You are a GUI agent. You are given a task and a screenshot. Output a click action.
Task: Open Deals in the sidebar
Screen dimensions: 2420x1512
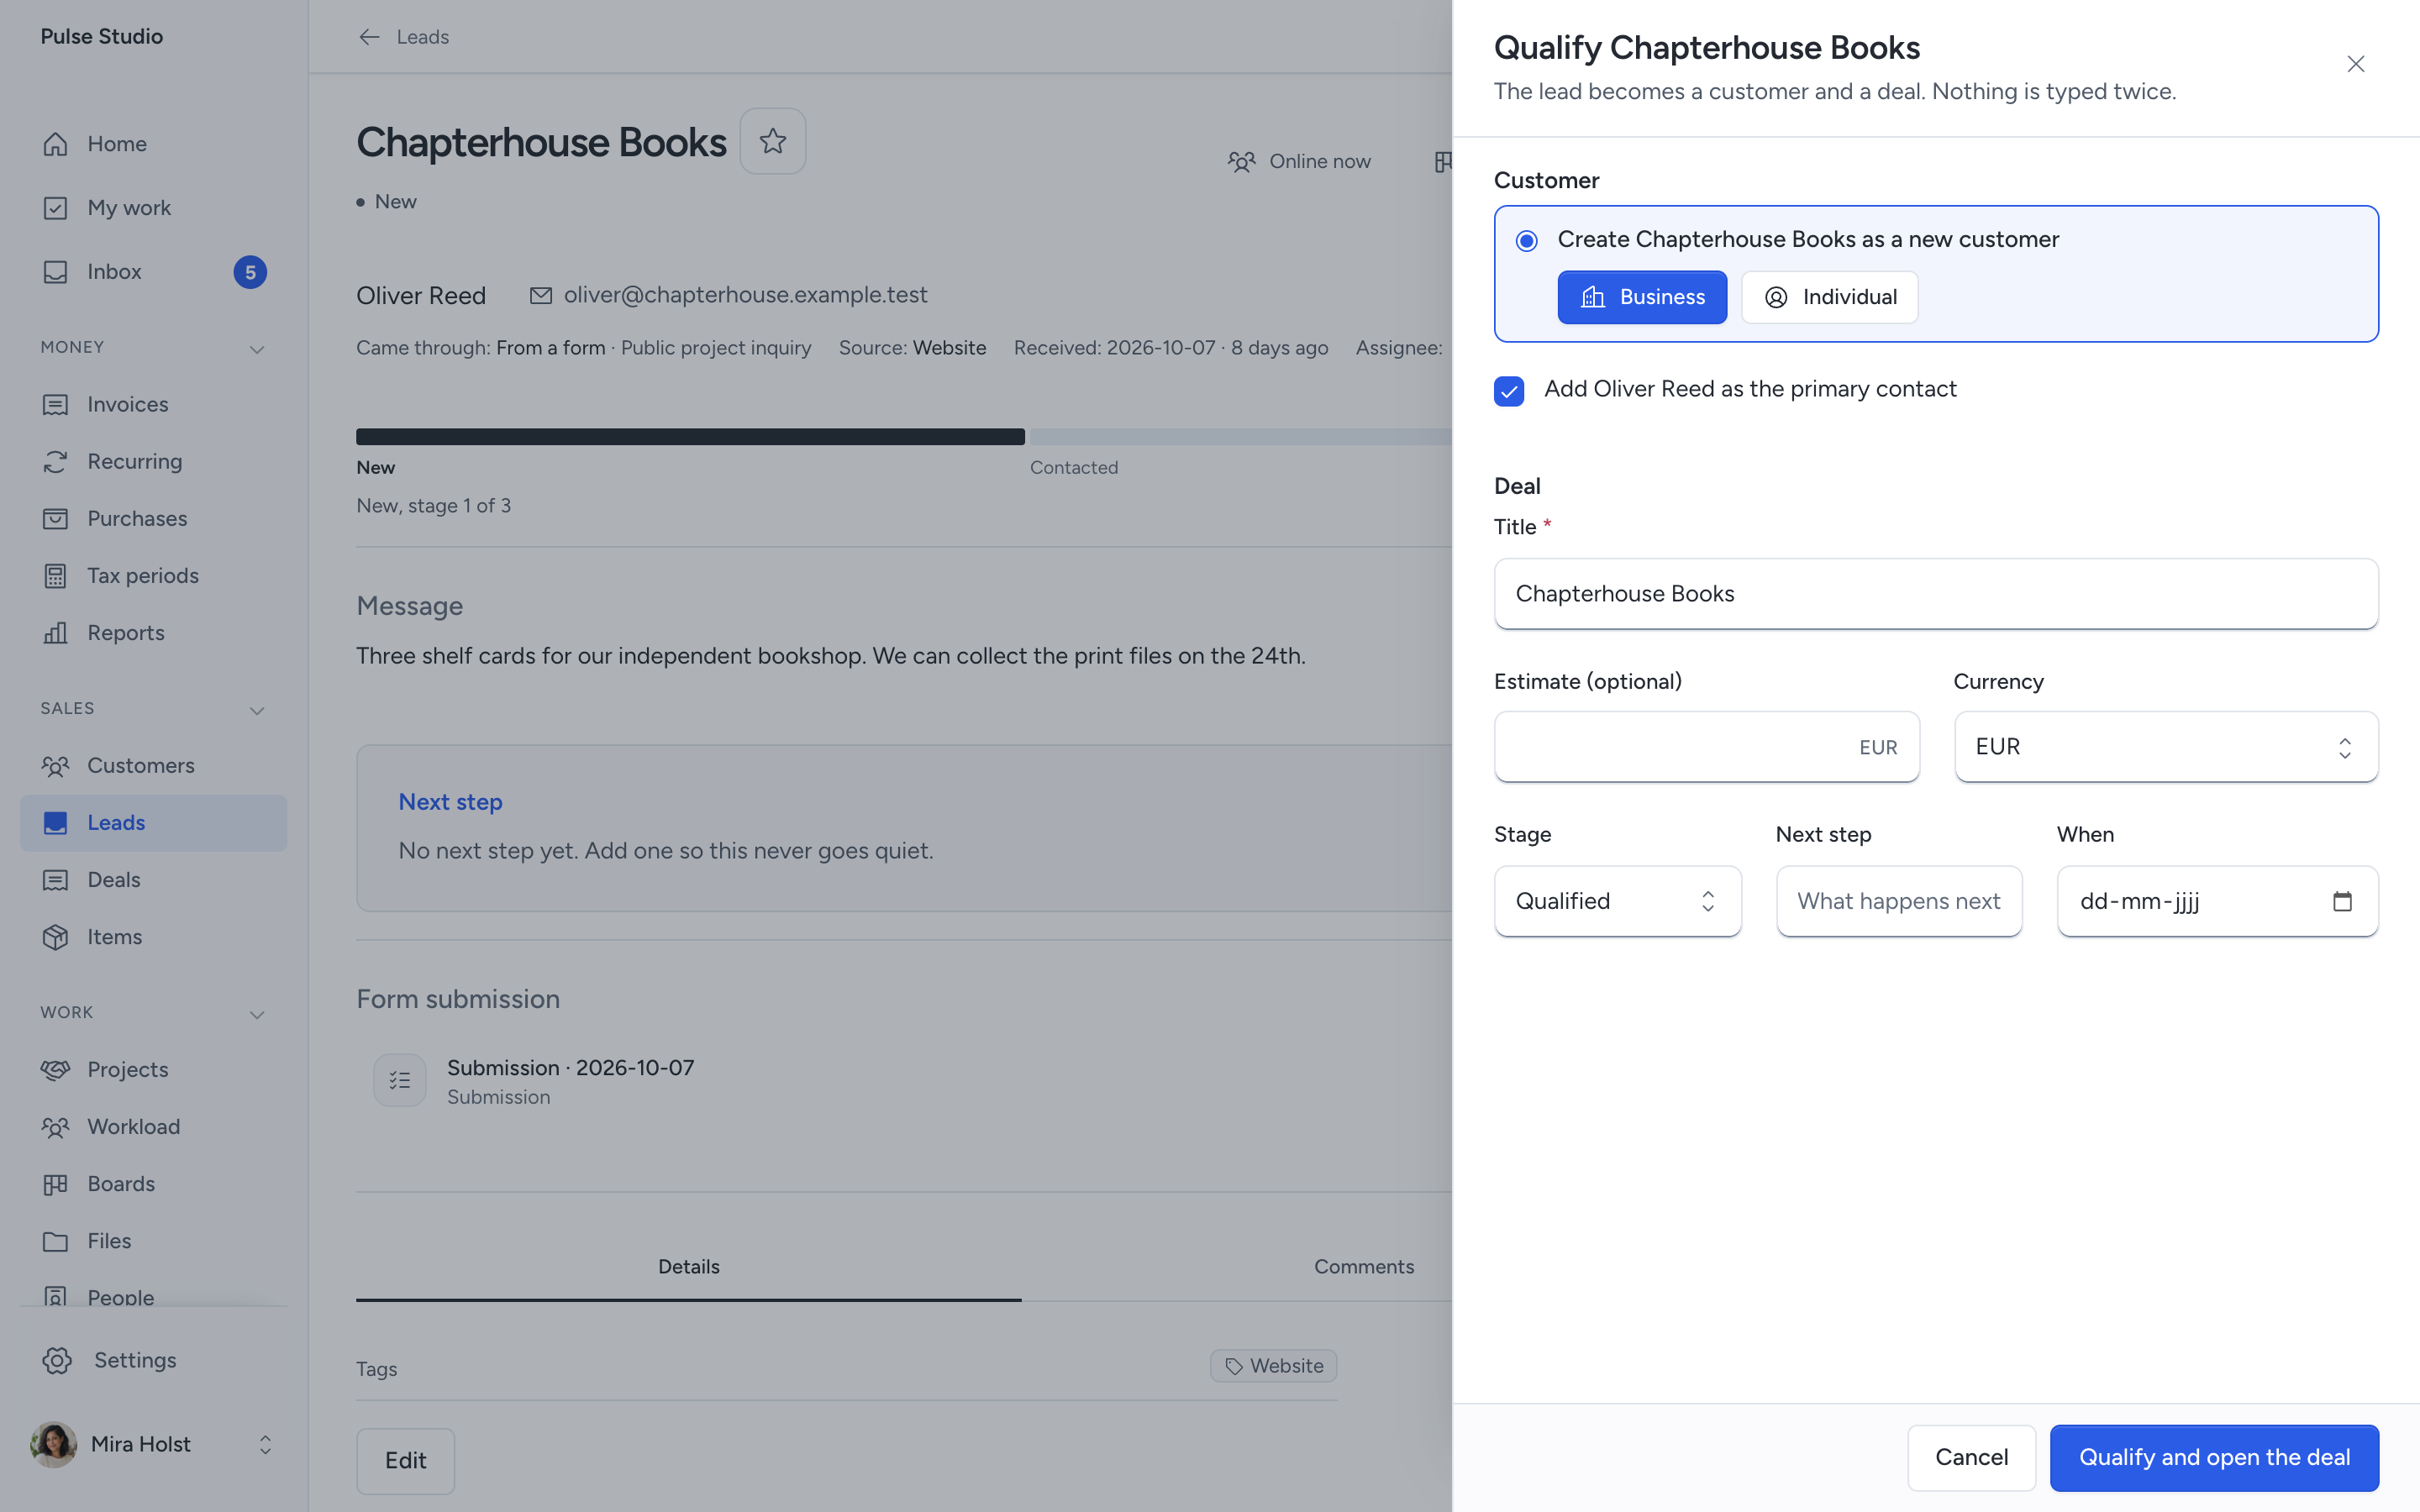(x=153, y=880)
